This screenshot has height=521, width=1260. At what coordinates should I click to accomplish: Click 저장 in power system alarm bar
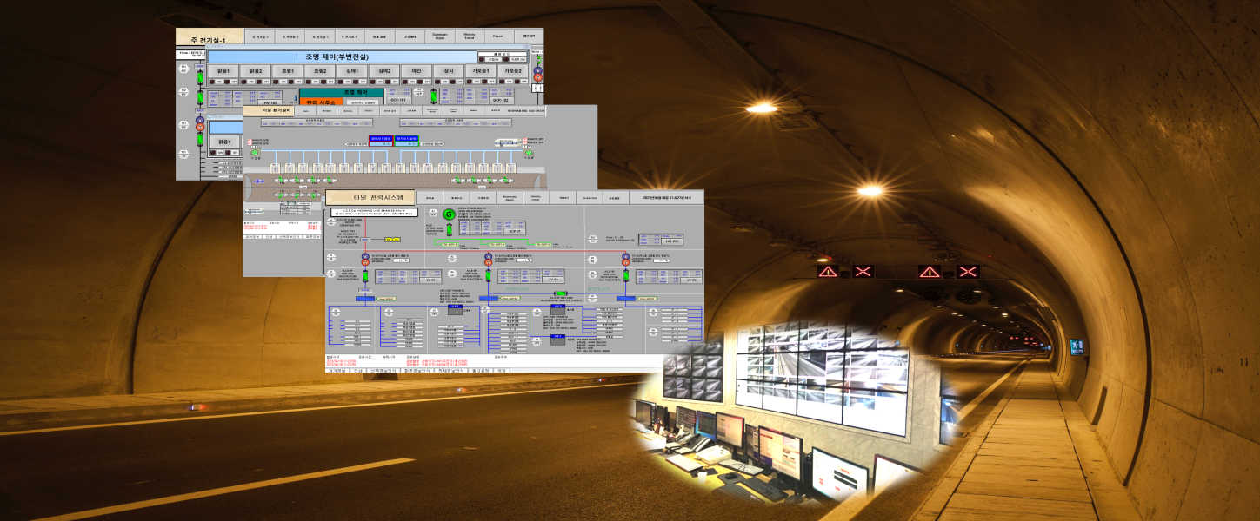(x=502, y=370)
